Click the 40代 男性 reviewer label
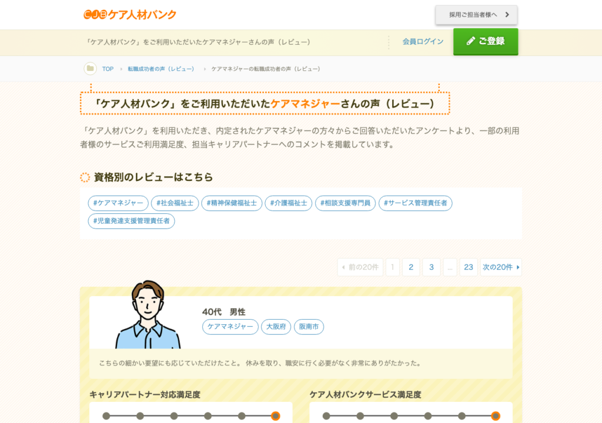Viewport: 602px width, 423px height. coord(224,312)
